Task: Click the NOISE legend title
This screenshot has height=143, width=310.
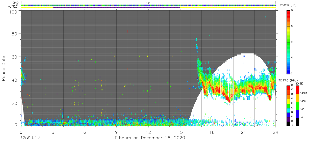Action: (298, 83)
